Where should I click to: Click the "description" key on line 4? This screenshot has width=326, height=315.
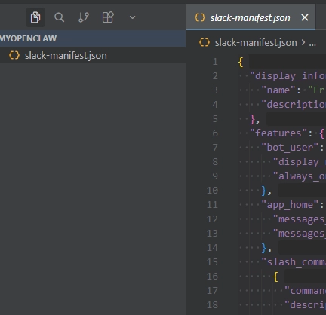[x=294, y=105]
